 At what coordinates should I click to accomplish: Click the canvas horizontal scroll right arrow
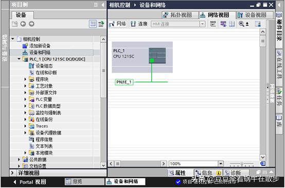(164, 164)
